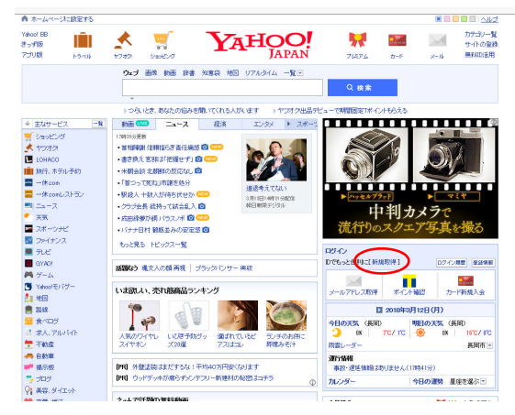
Task: Open 自動車 car item in sidebar
Action: click(45, 355)
